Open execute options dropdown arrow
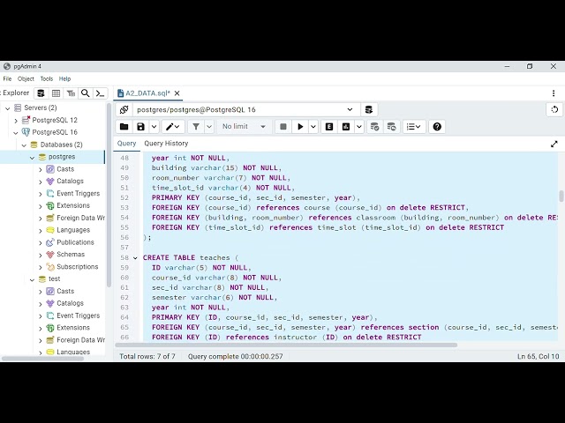565x423 pixels. point(313,127)
